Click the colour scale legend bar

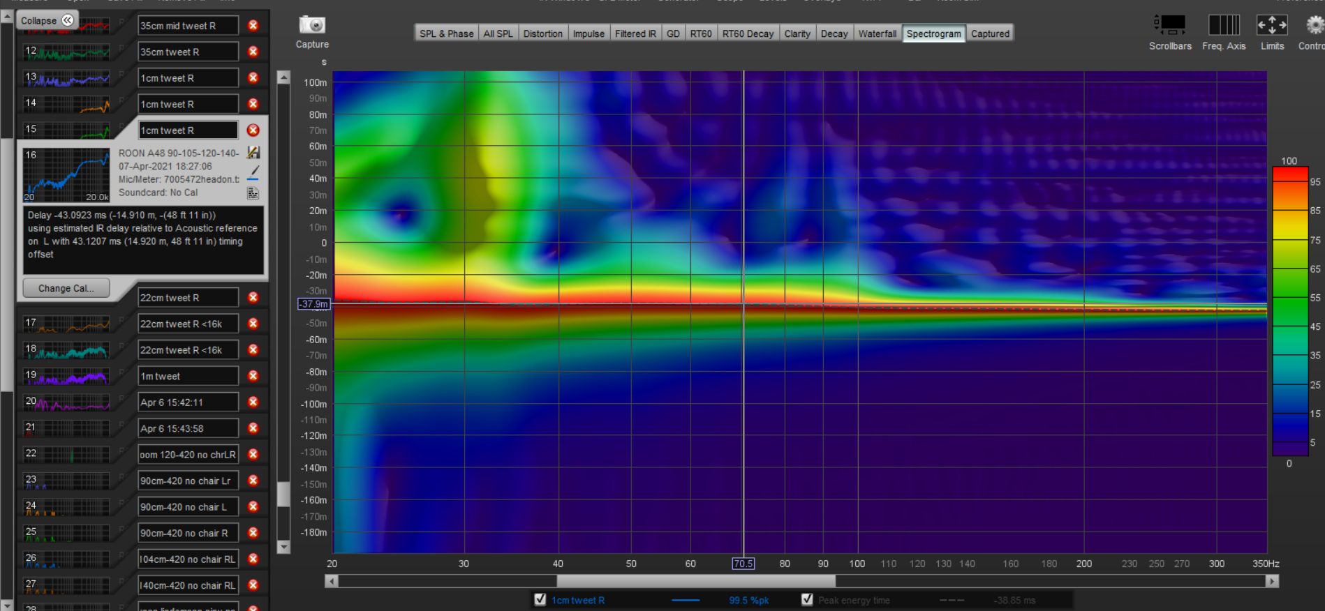point(1289,311)
